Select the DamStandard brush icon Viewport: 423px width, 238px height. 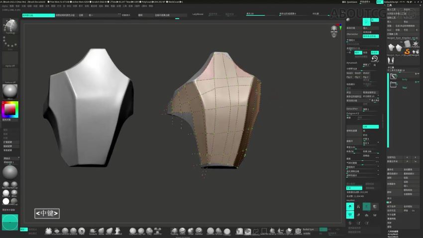click(x=211, y=231)
